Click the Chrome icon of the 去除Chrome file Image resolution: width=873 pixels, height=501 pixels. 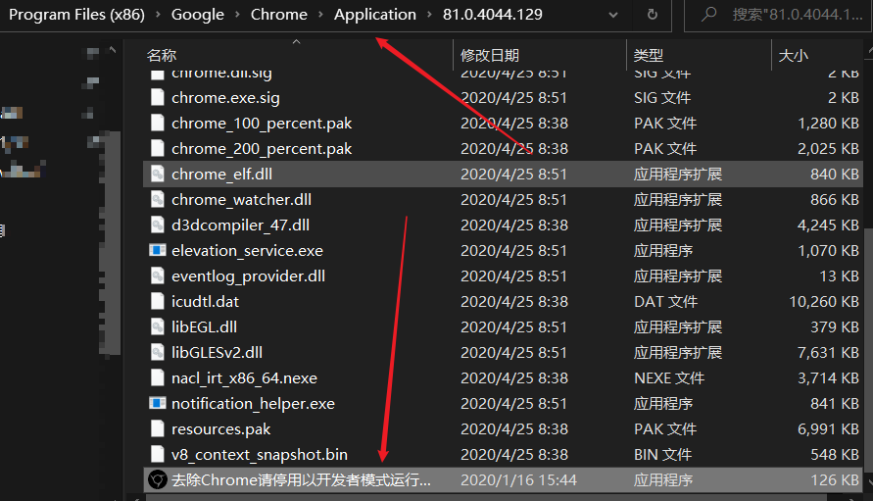pos(157,479)
